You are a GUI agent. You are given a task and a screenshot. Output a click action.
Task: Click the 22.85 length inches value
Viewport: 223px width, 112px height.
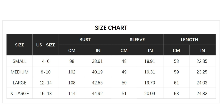coord(202,61)
